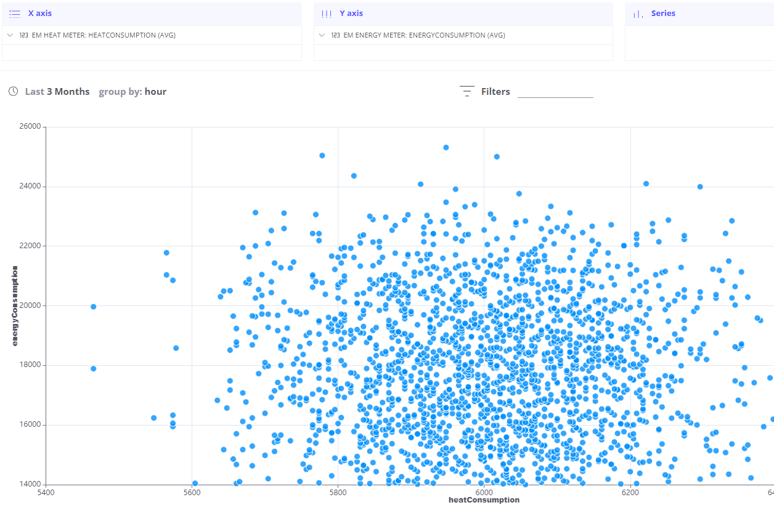Click the 16000 y-axis tick label
The height and width of the screenshot is (521, 774).
click(x=30, y=425)
